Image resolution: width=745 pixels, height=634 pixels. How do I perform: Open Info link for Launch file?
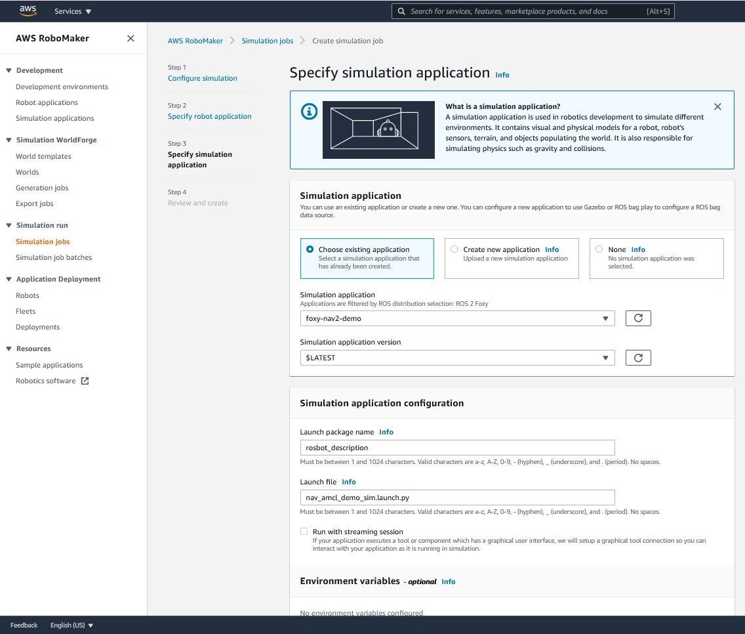click(349, 482)
